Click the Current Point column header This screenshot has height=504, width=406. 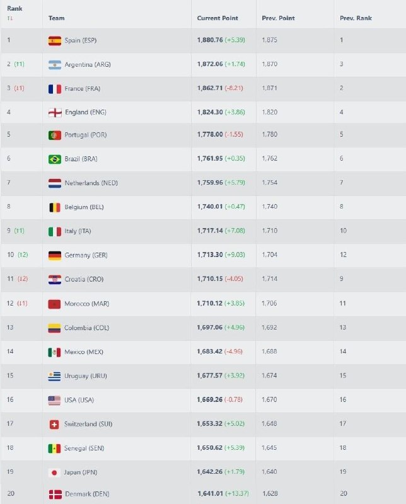tap(217, 18)
